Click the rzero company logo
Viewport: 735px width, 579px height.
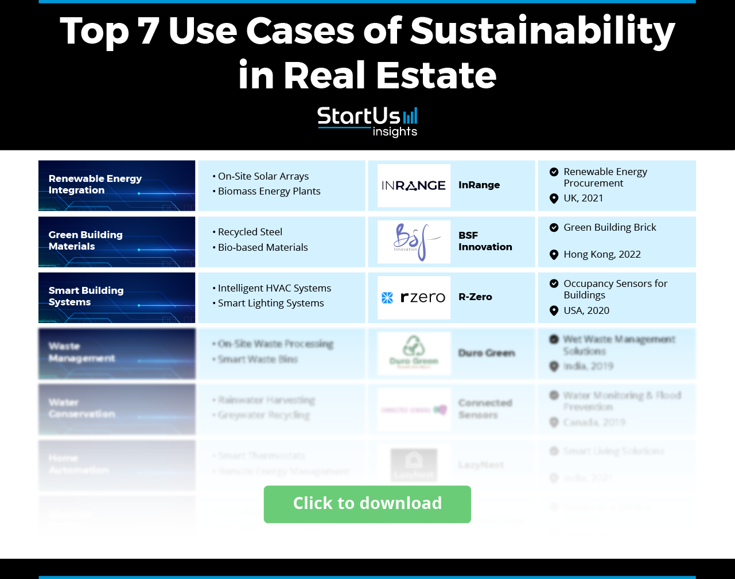pyautogui.click(x=414, y=297)
